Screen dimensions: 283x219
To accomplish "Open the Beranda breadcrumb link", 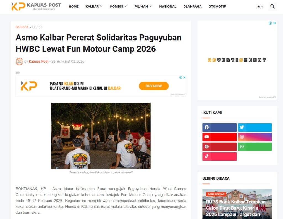I will [x=22, y=27].
